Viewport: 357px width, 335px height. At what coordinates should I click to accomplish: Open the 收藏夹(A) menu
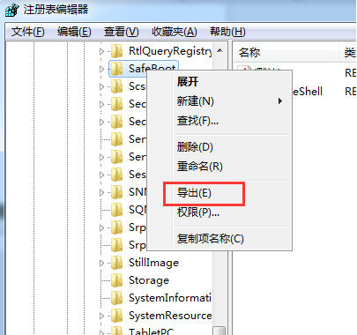175,32
